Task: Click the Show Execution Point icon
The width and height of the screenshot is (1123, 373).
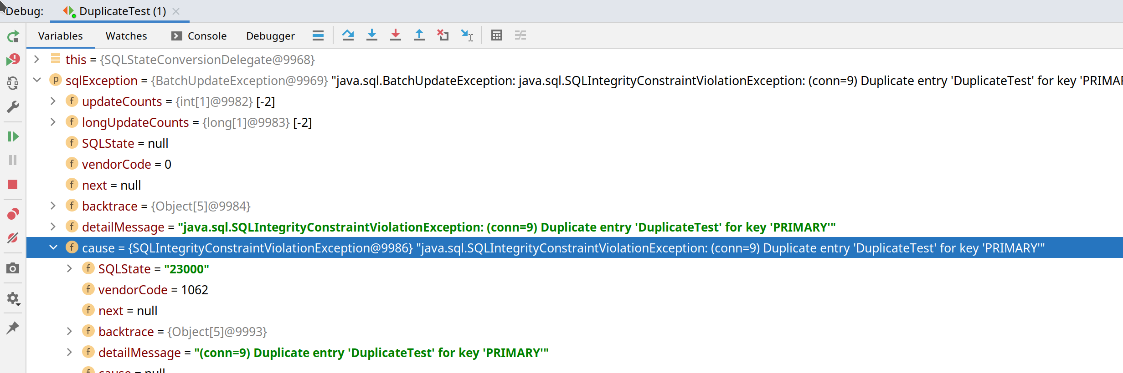Action: 318,35
